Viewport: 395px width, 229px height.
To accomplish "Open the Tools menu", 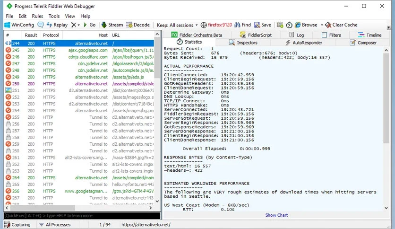I will tap(54, 16).
